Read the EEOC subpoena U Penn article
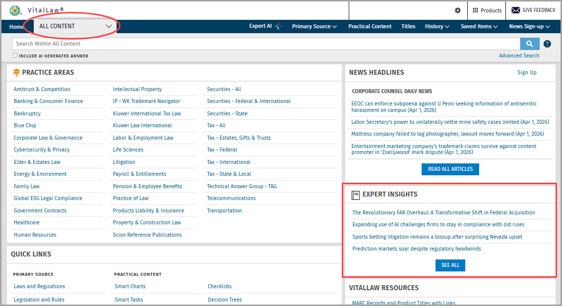 pos(444,106)
